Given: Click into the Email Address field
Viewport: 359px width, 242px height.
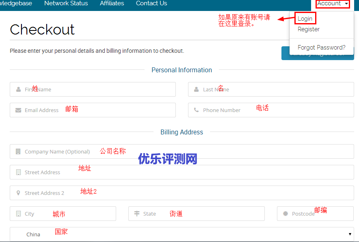Looking at the screenshot, I should pos(93,110).
